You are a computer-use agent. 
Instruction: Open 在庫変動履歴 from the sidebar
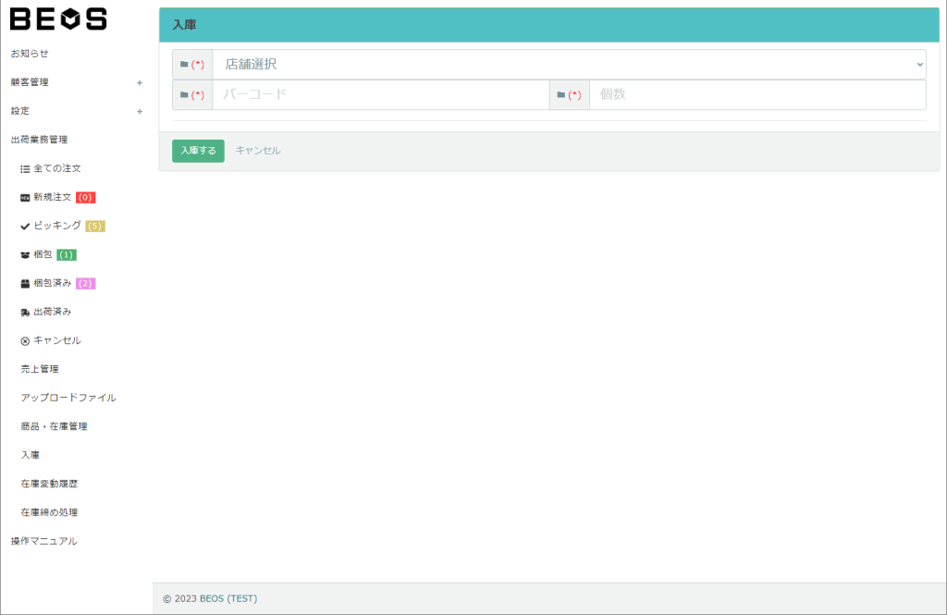49,484
